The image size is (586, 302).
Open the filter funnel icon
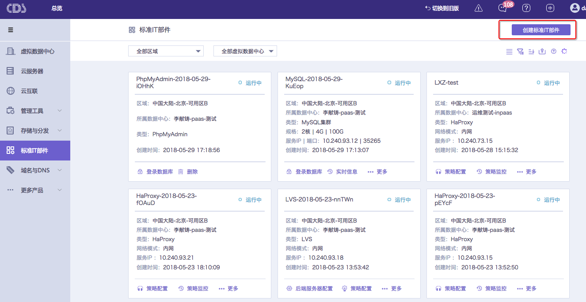point(520,52)
